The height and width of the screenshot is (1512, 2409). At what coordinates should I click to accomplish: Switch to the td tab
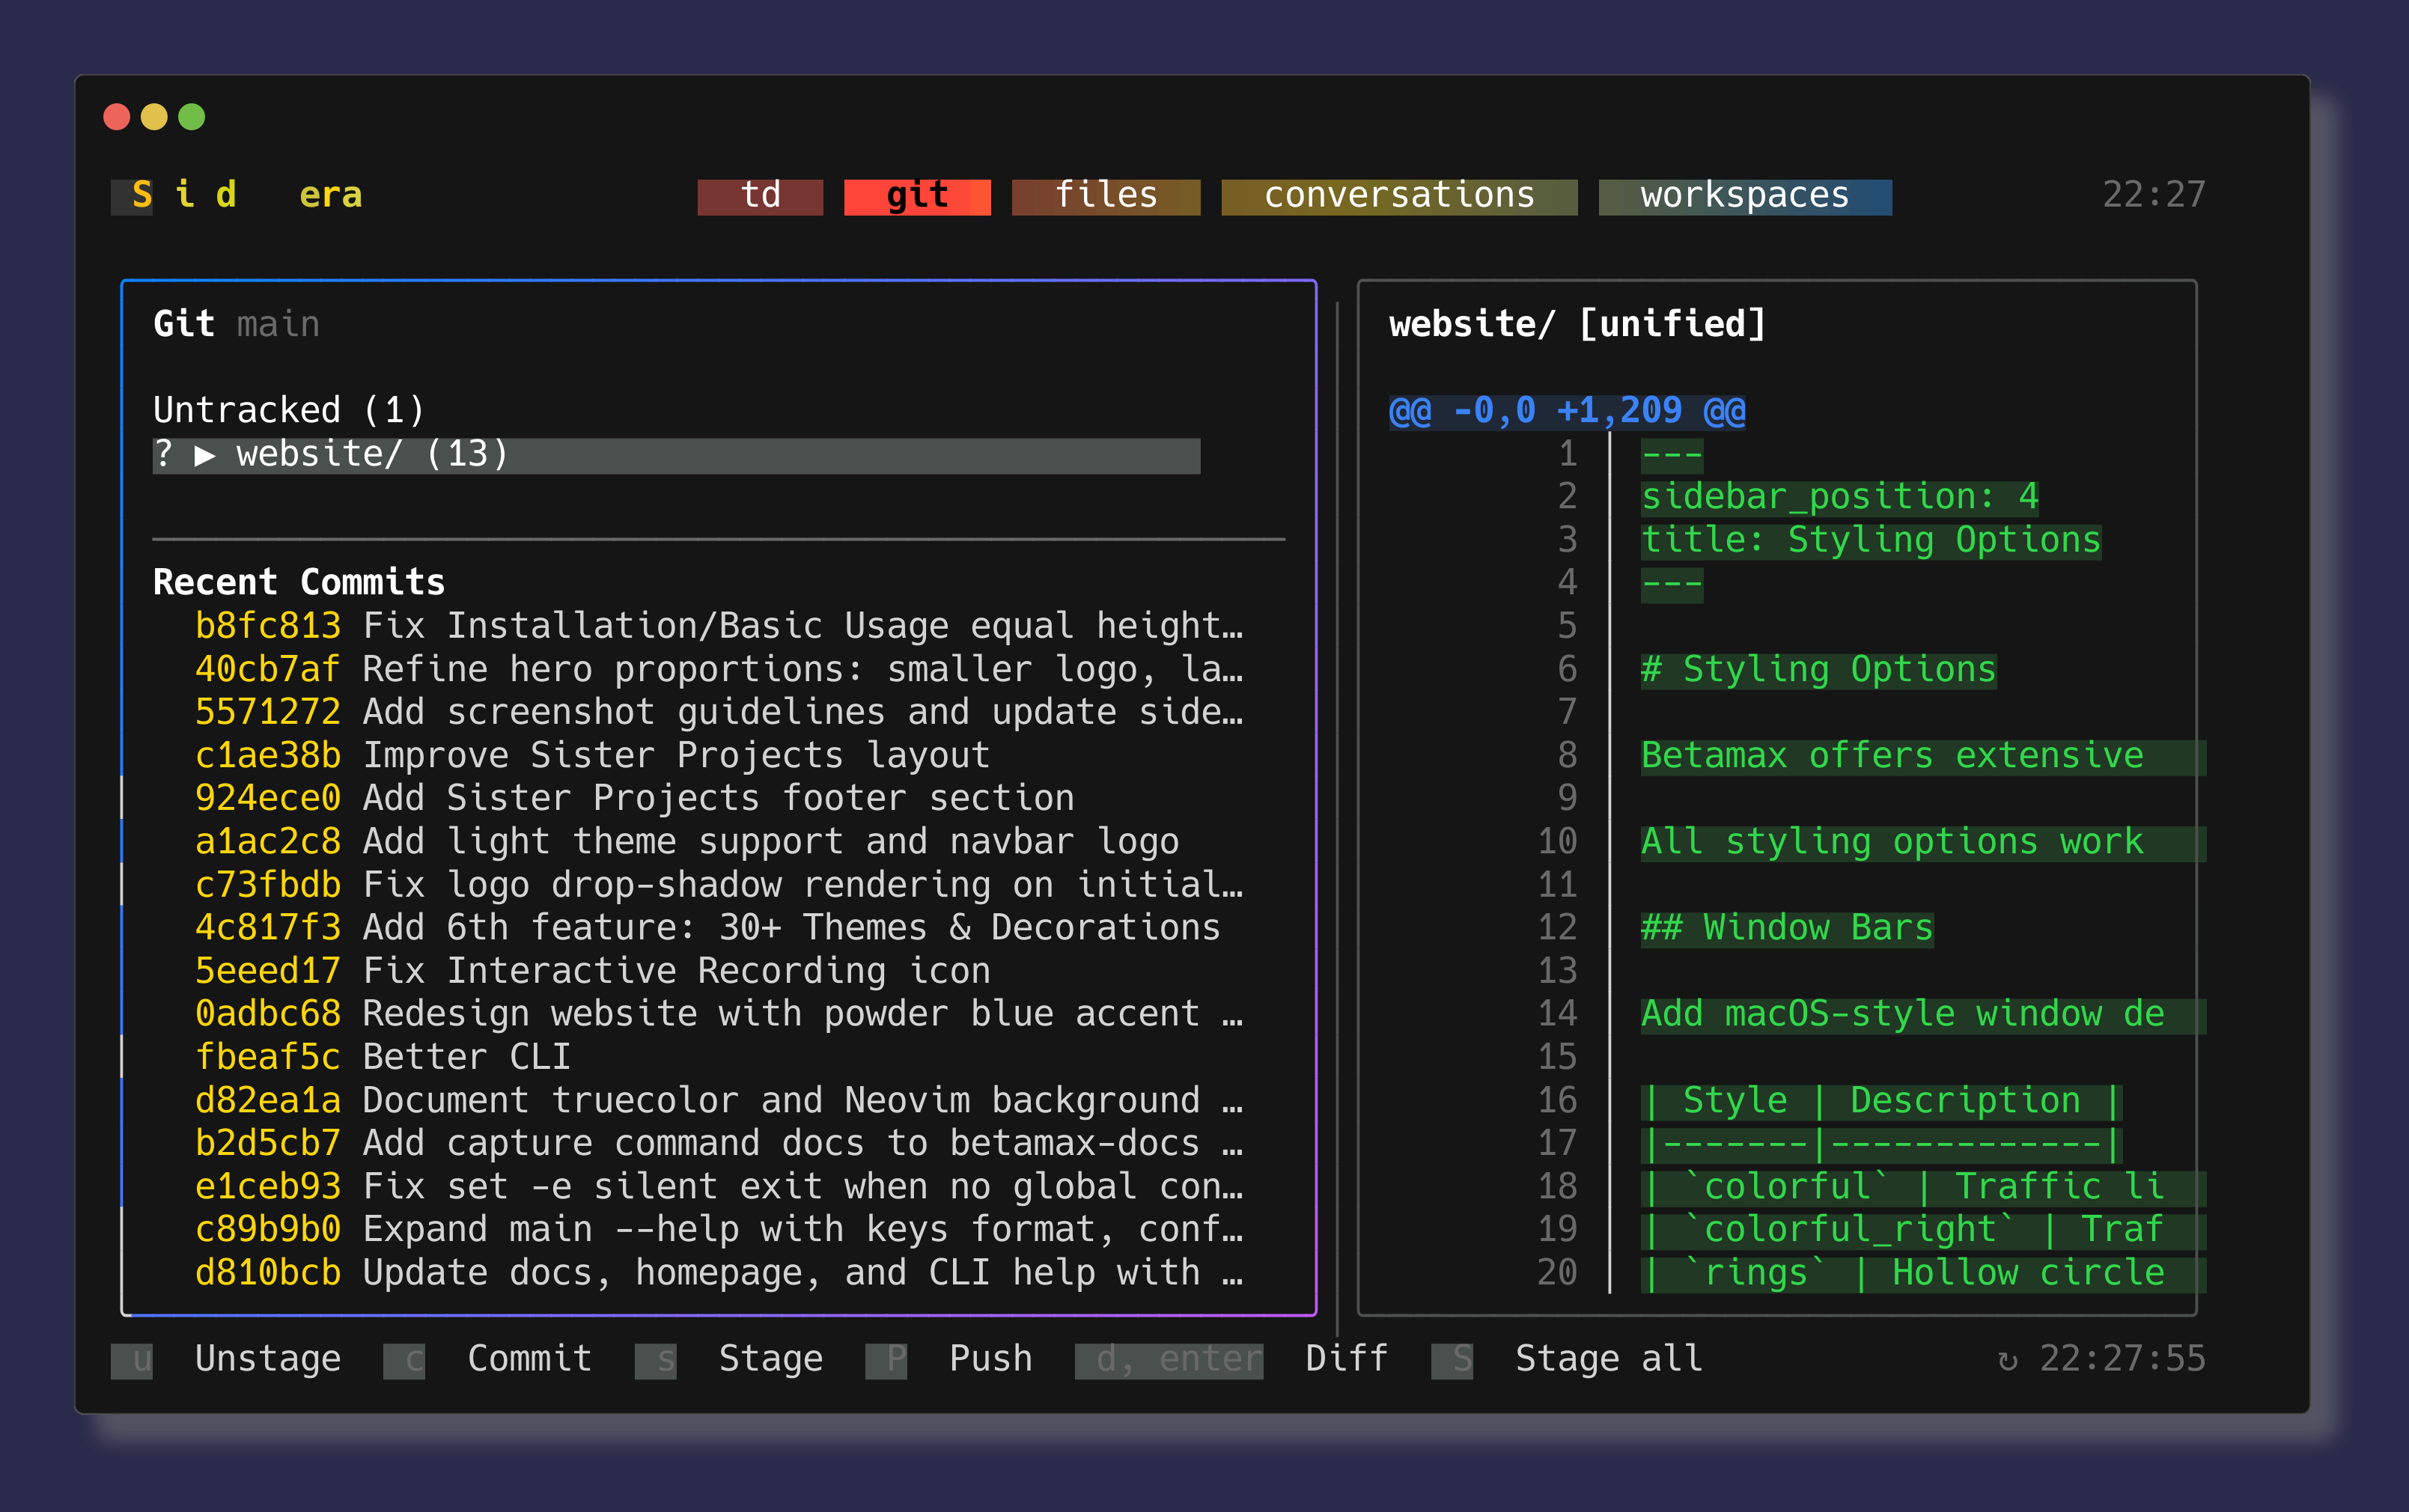coord(760,196)
